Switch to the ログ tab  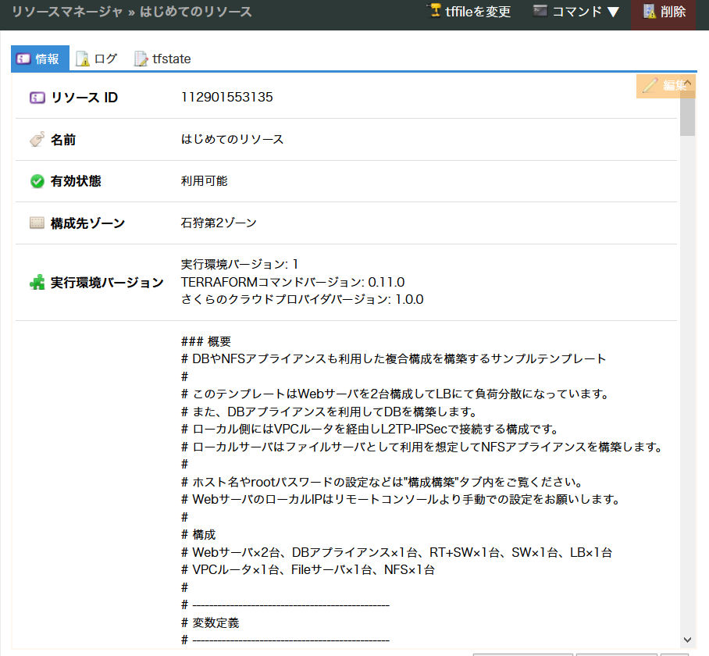[96, 58]
